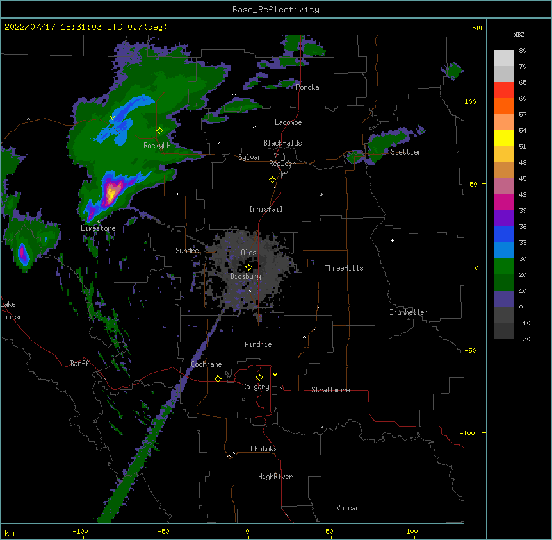Click the white cross marker northeast of Drumheller
This screenshot has height=540, width=552.
point(392,240)
